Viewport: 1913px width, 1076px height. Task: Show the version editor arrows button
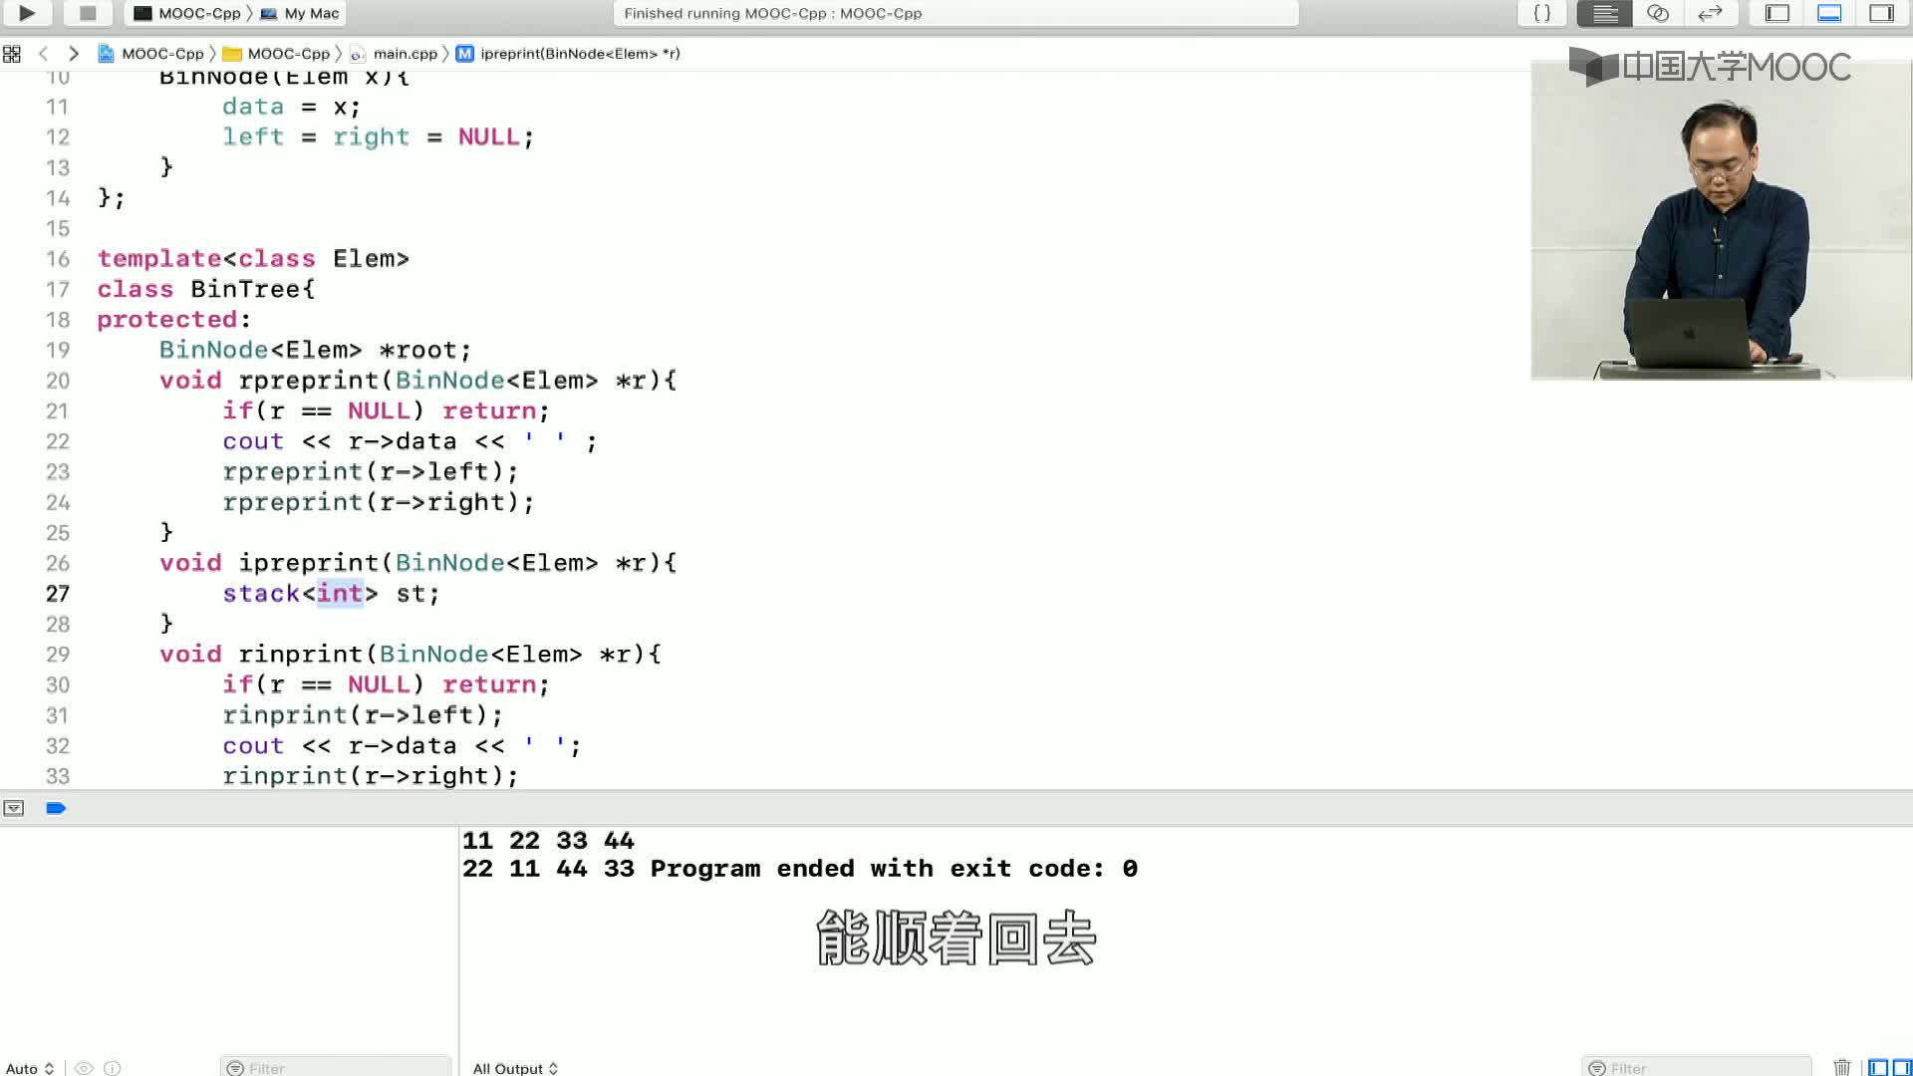pyautogui.click(x=1710, y=13)
